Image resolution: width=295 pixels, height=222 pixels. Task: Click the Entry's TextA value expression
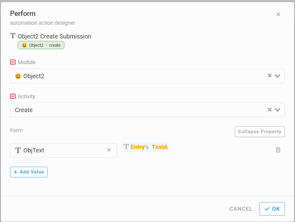click(x=146, y=147)
